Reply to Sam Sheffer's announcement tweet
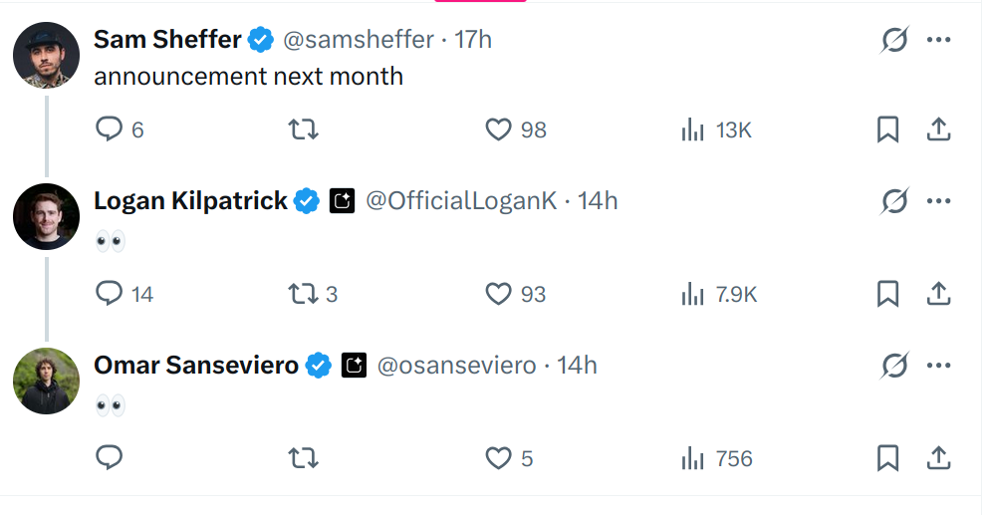The height and width of the screenshot is (515, 995). click(109, 129)
